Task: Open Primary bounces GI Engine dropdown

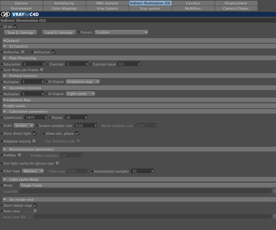Action: pyautogui.click(x=83, y=82)
